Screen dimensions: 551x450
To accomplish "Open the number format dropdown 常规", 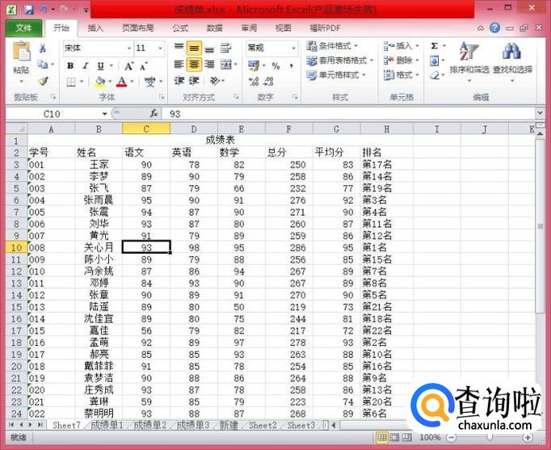I will pyautogui.click(x=293, y=48).
